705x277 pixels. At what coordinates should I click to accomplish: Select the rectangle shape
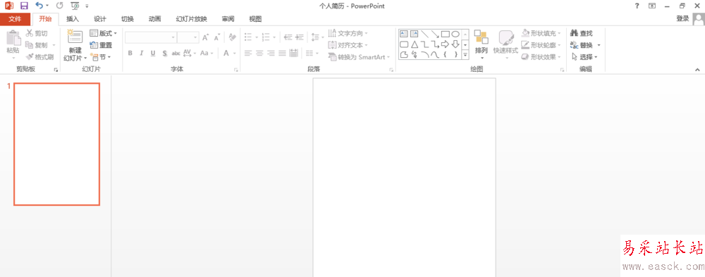point(445,34)
